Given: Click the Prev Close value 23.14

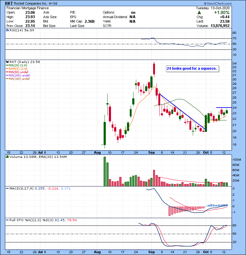Looking at the screenshot, I should tap(30, 26).
